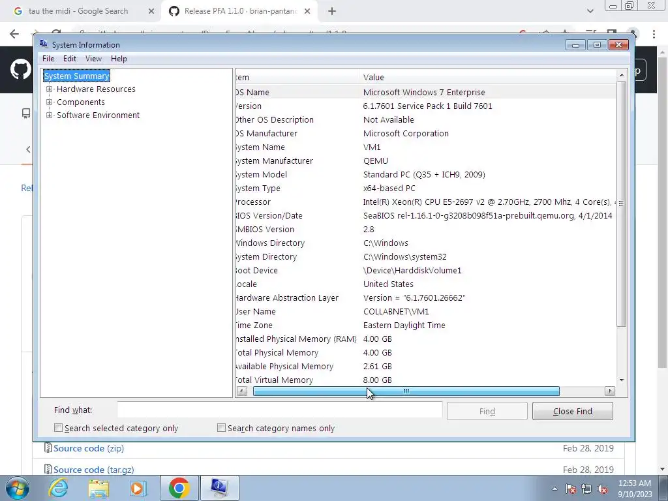Viewport: 668px width, 501px height.
Task: Click the 'x64-based PC' system type value
Action: (x=389, y=189)
